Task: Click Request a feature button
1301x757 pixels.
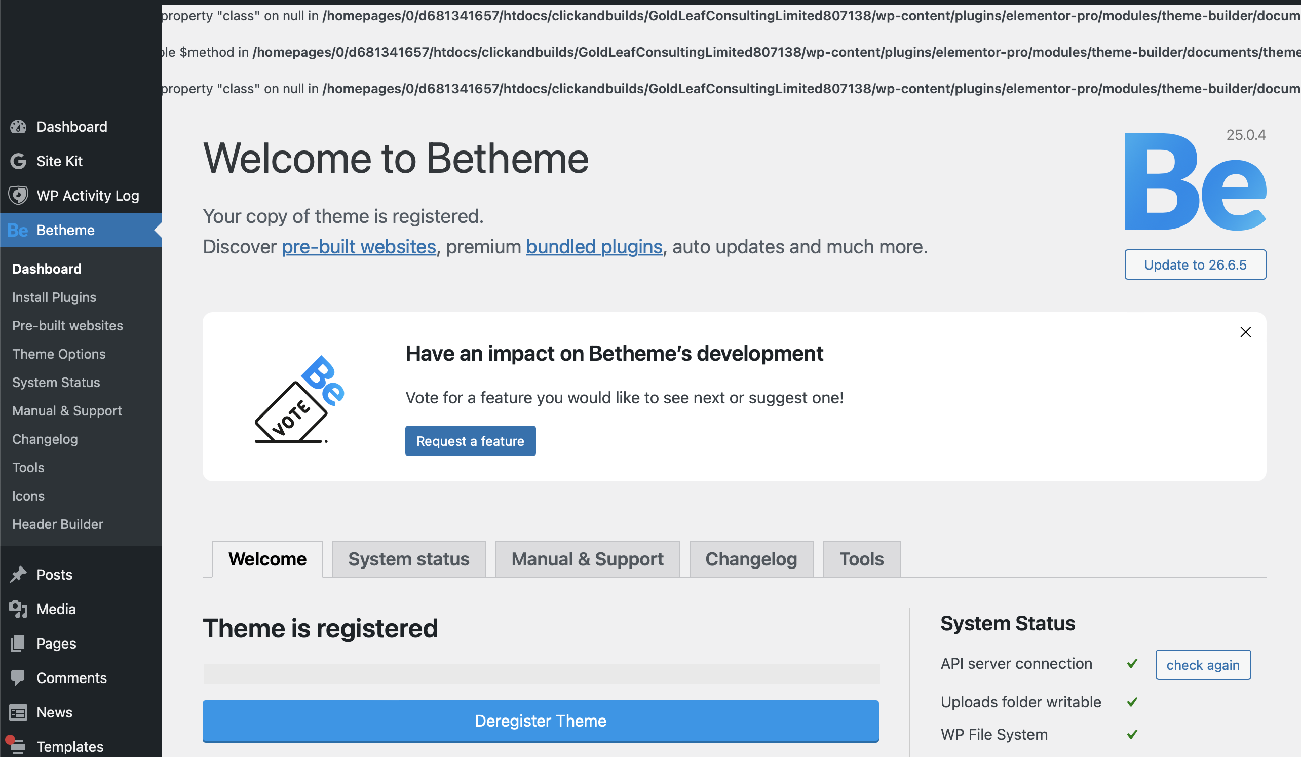Action: (470, 441)
